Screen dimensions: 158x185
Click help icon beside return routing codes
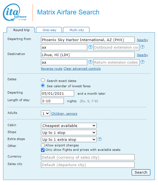tap(90, 62)
